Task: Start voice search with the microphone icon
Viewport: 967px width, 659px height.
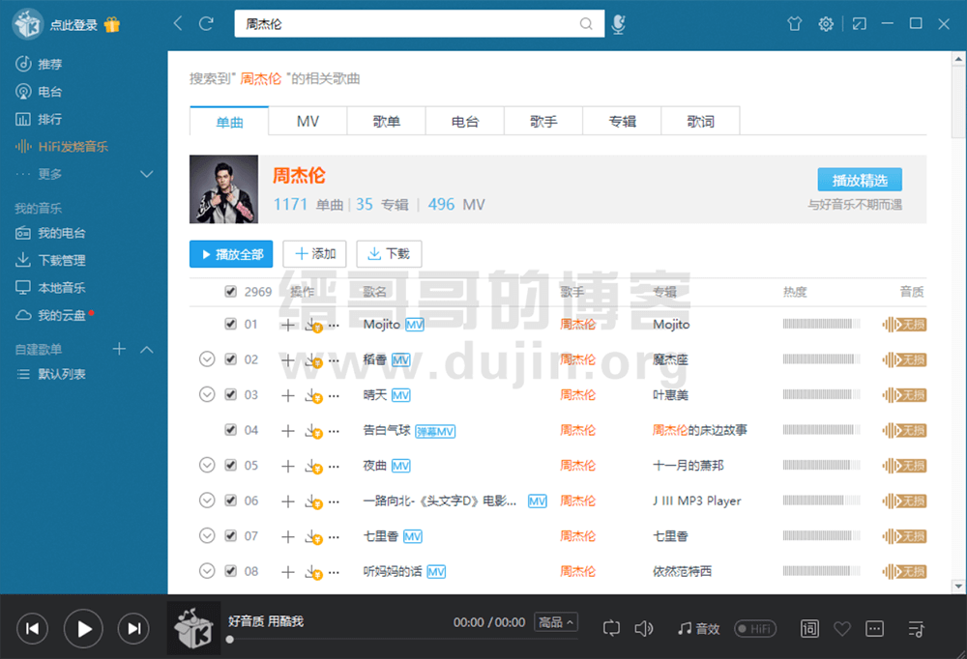Action: [x=618, y=24]
